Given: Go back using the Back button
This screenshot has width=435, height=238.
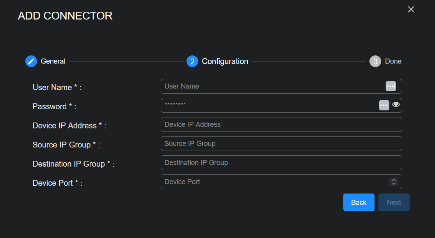Looking at the screenshot, I should 358,202.
